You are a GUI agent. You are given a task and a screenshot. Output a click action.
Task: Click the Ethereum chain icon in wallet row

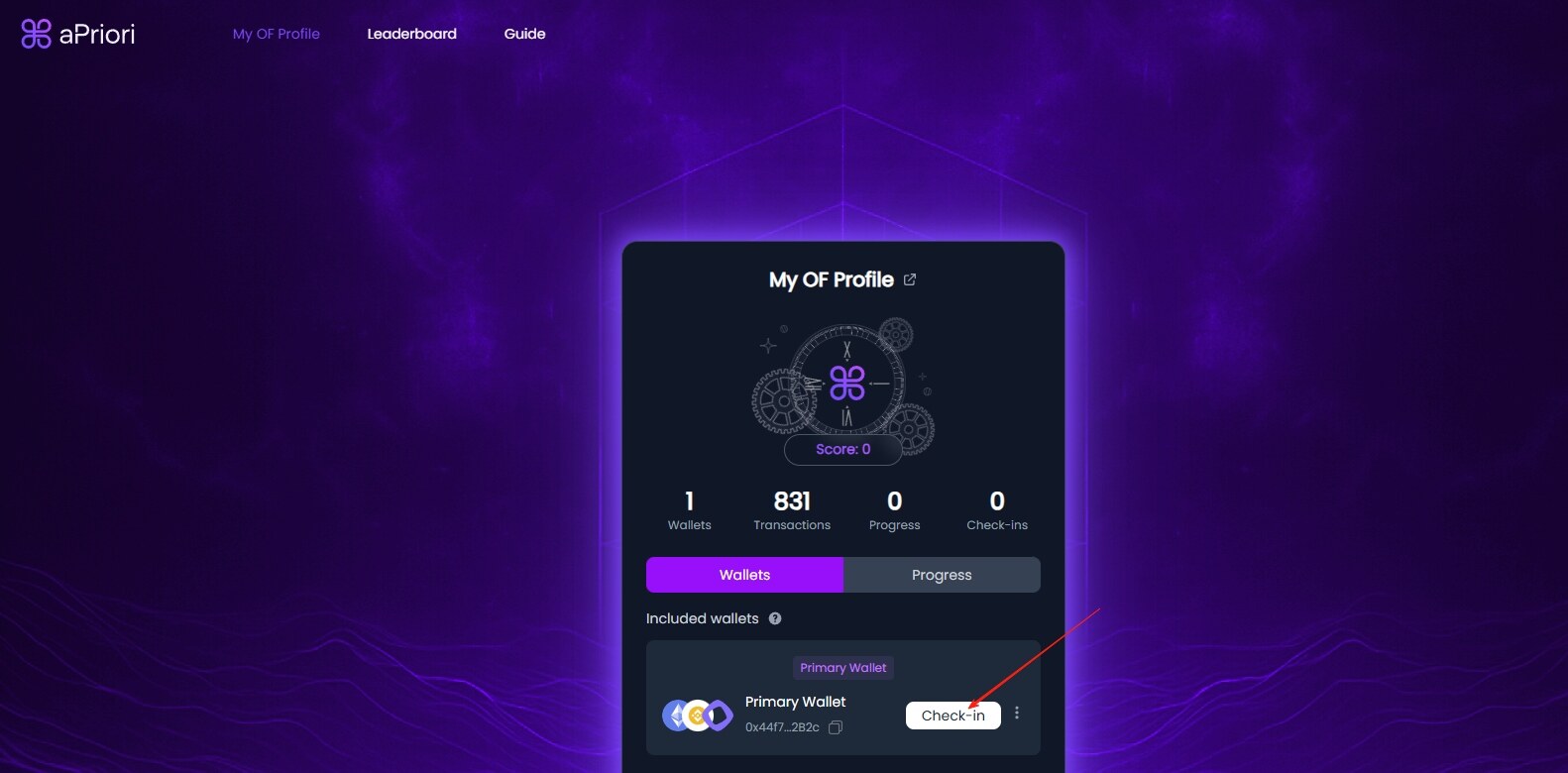coord(676,715)
